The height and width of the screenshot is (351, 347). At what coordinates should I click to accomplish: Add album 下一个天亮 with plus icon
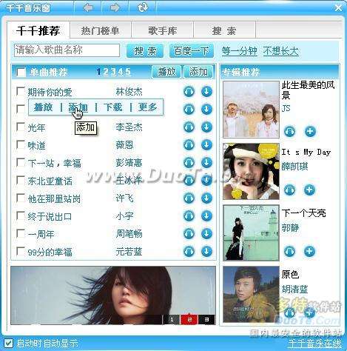(309, 251)
